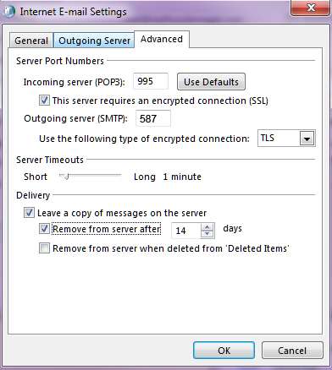Select the Advanced tab
332x370 pixels.
click(162, 39)
